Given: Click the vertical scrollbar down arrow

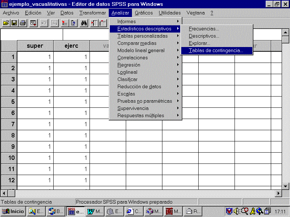Looking at the screenshot, I should click(286, 186).
